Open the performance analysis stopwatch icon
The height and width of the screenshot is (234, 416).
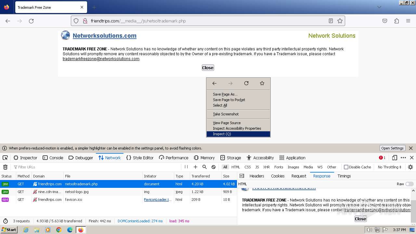pyautogui.click(x=5, y=221)
